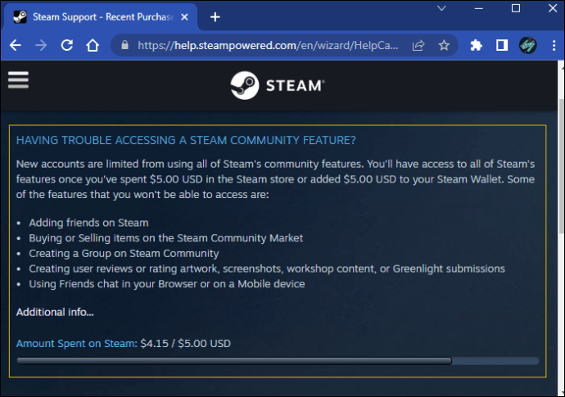Share this page via share icon
The width and height of the screenshot is (565, 397).
pos(418,45)
